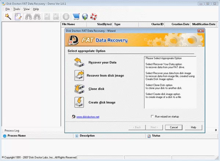Open the View menu

pyautogui.click(x=27, y=9)
